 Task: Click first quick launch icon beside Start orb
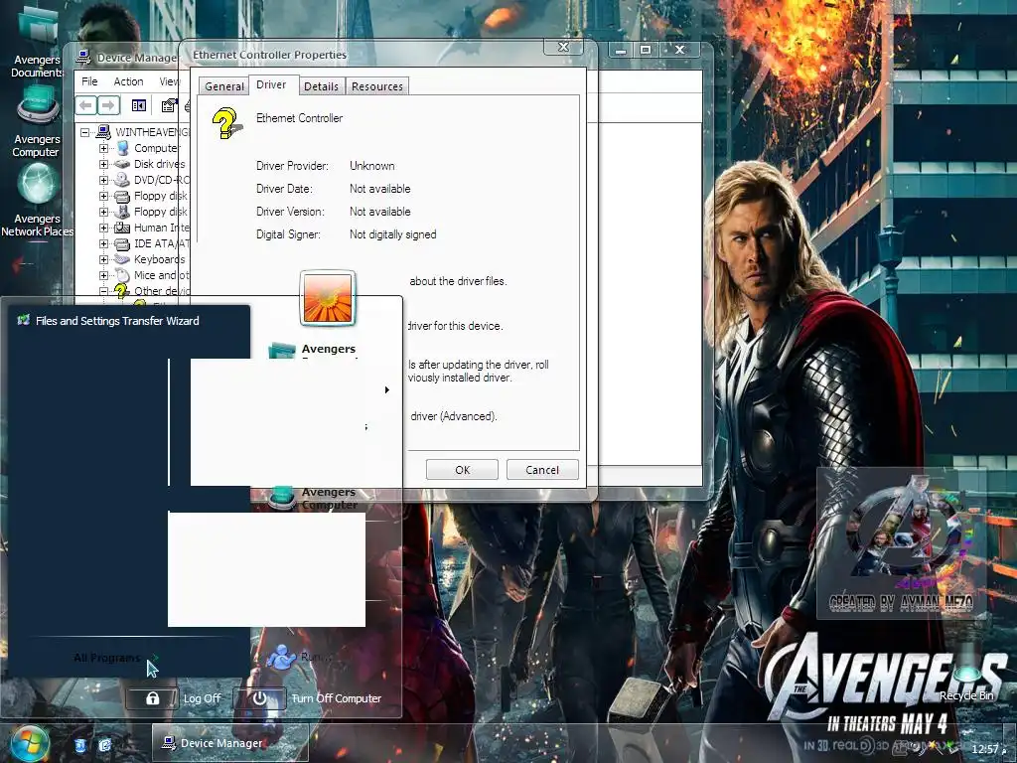tap(79, 745)
